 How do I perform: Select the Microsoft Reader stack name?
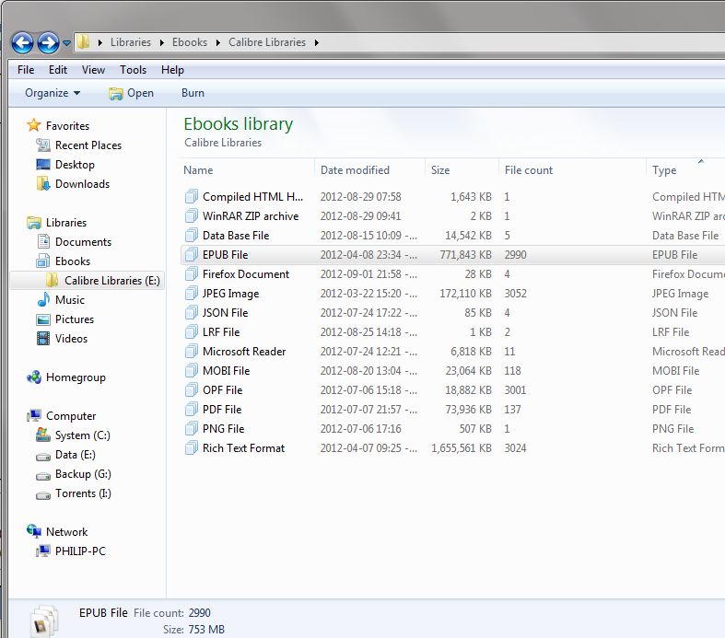244,352
